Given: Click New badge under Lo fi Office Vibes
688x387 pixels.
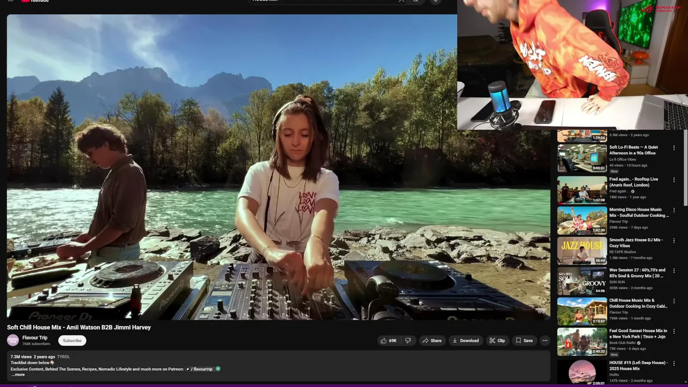Looking at the screenshot, I should tap(614, 171).
